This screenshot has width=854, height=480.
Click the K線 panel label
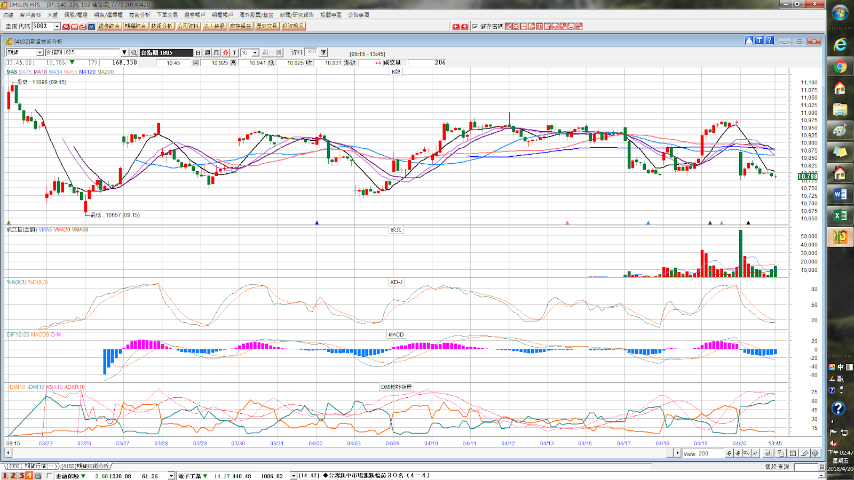396,72
